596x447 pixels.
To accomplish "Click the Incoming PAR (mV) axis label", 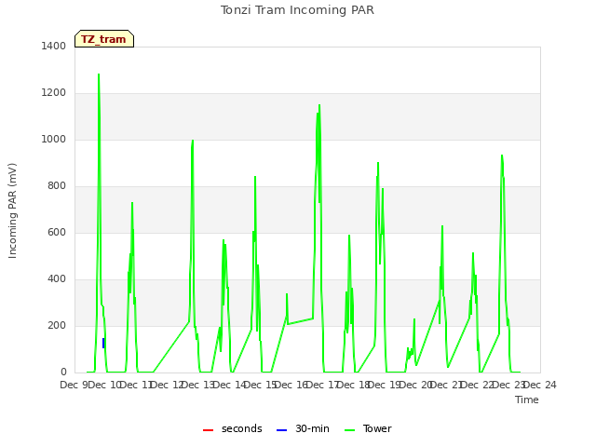I will (x=12, y=210).
